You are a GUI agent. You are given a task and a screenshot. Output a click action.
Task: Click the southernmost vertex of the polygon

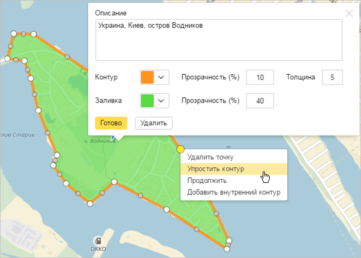[x=226, y=249]
